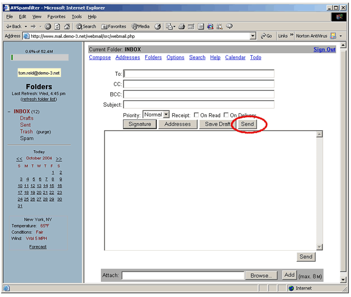Click the message body vertical scrollbar

319,190
